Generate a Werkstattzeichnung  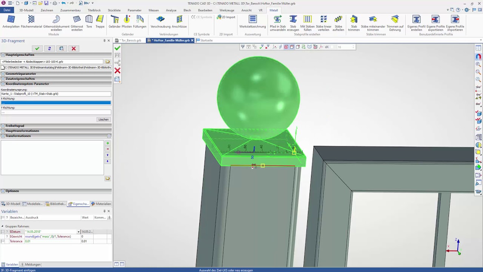coord(253,22)
